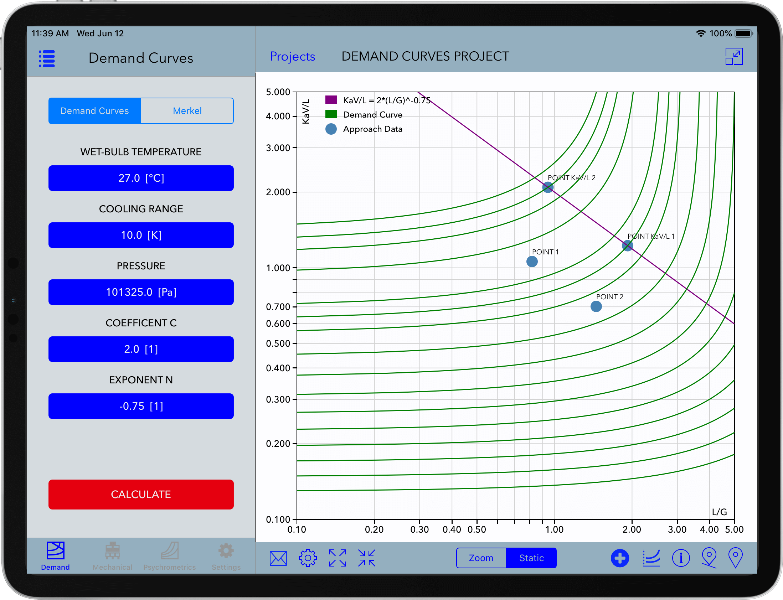The width and height of the screenshot is (783, 600).
Task: Click the Exponent N value field
Action: pos(141,406)
